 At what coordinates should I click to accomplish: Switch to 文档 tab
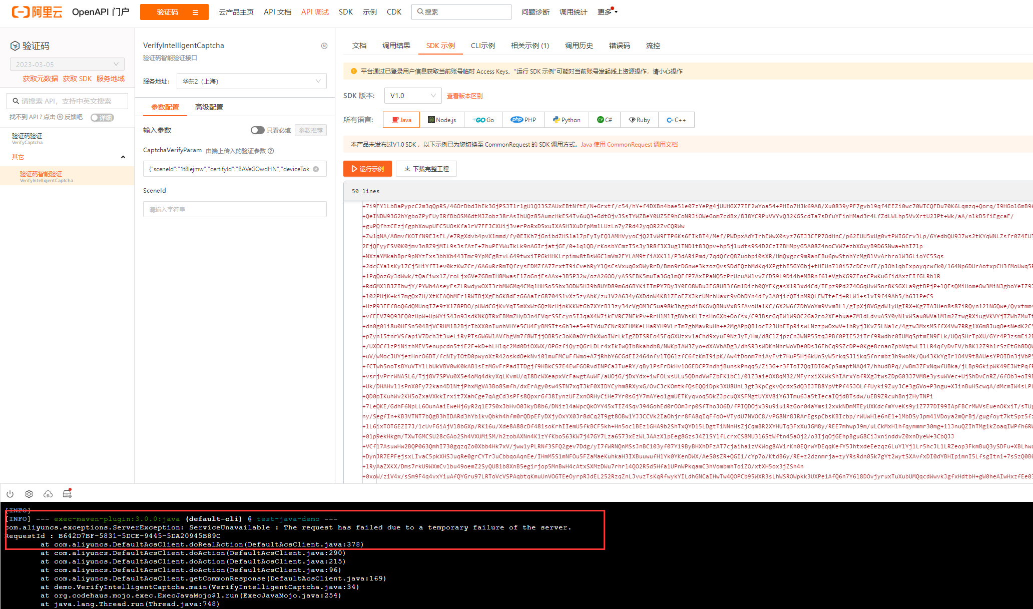tap(359, 46)
